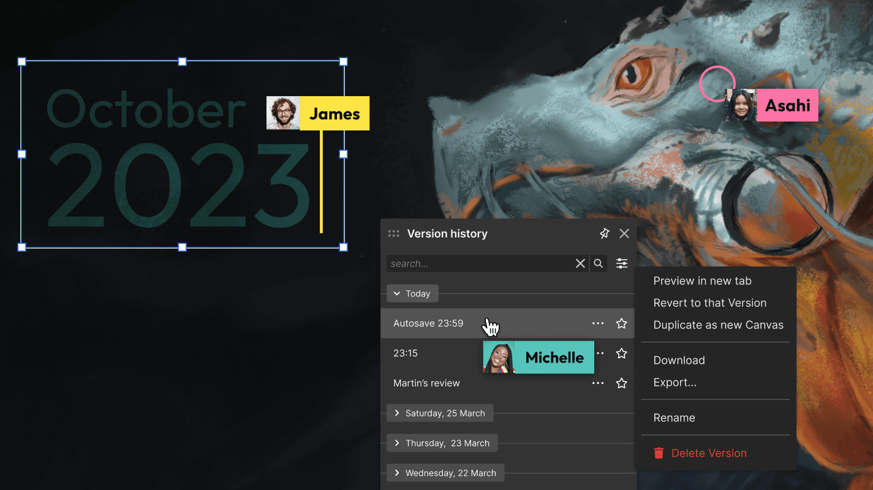Expand Thursday, 23 March versions
Screen dimensions: 873x490
coord(442,443)
